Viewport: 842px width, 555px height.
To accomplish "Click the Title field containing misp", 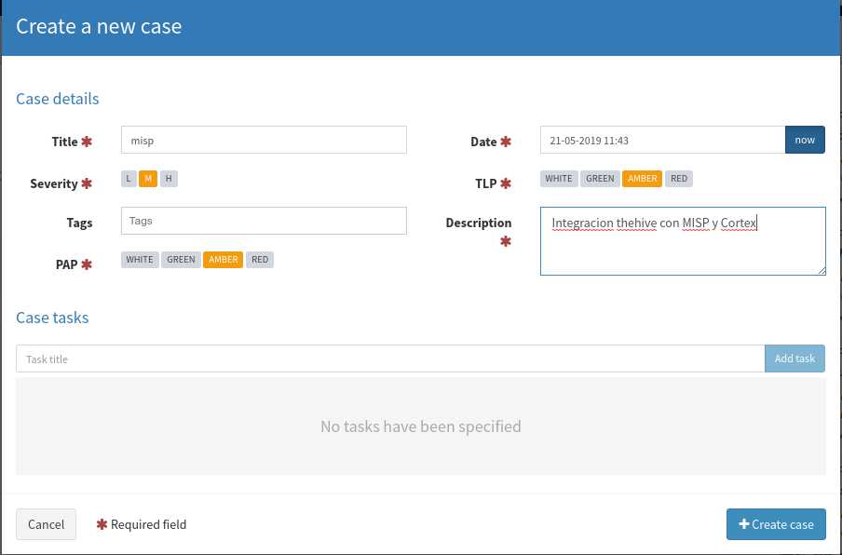I will tap(263, 139).
